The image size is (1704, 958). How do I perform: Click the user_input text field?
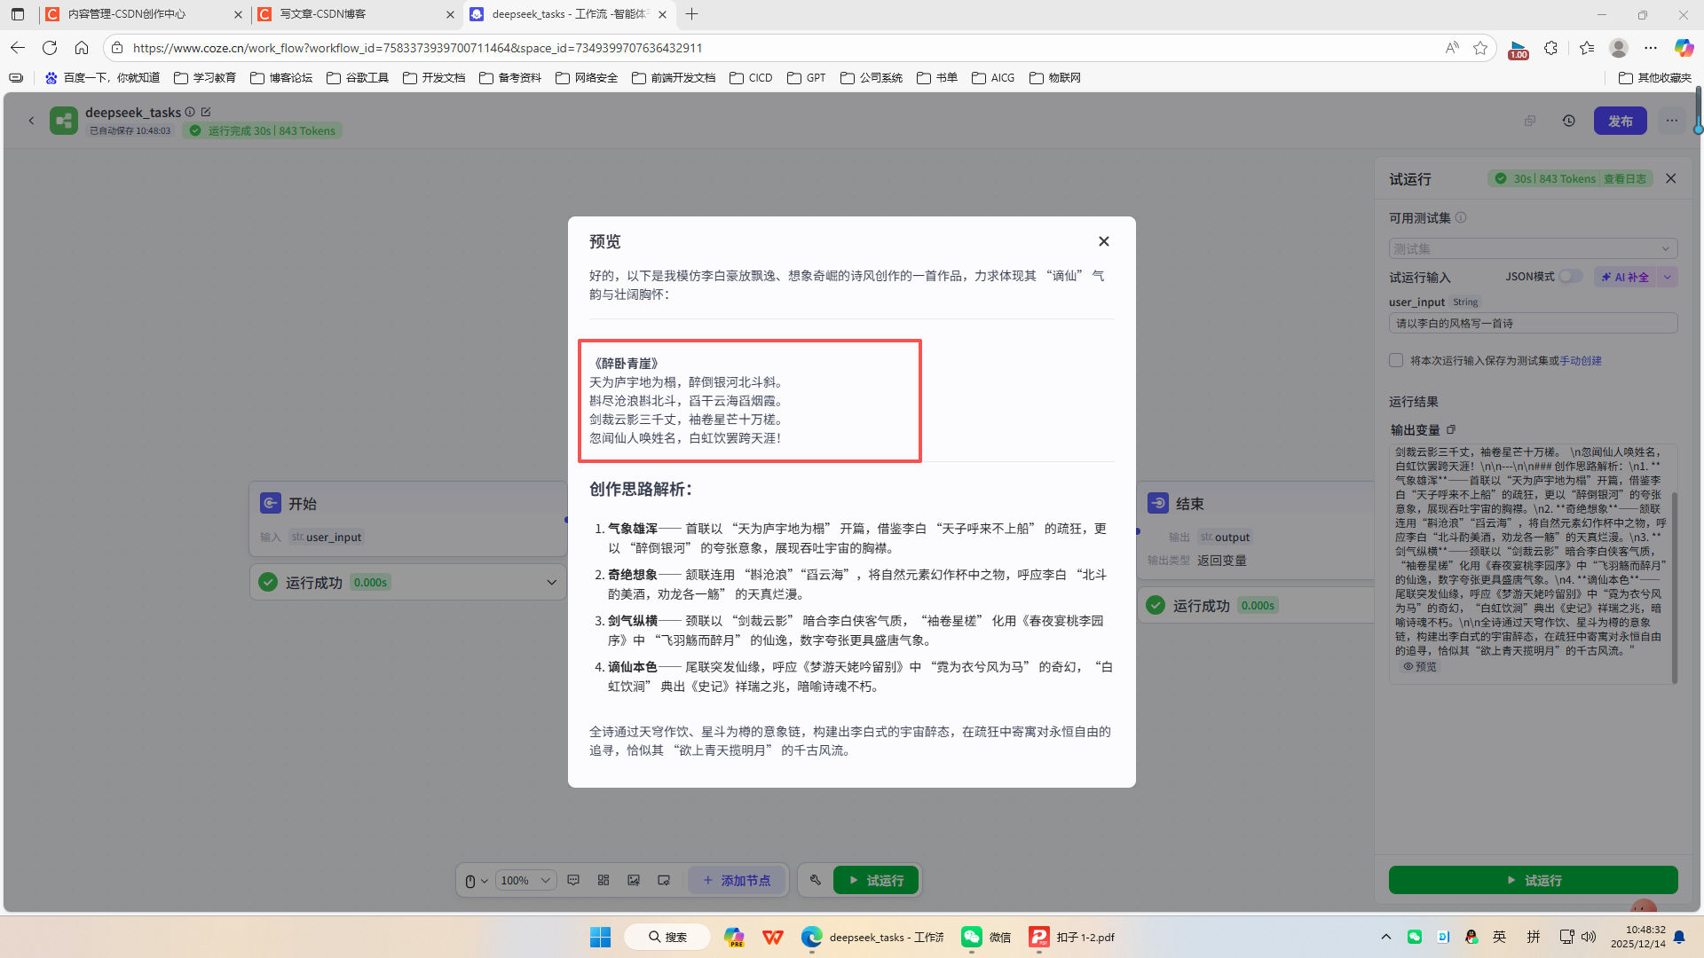(x=1533, y=323)
